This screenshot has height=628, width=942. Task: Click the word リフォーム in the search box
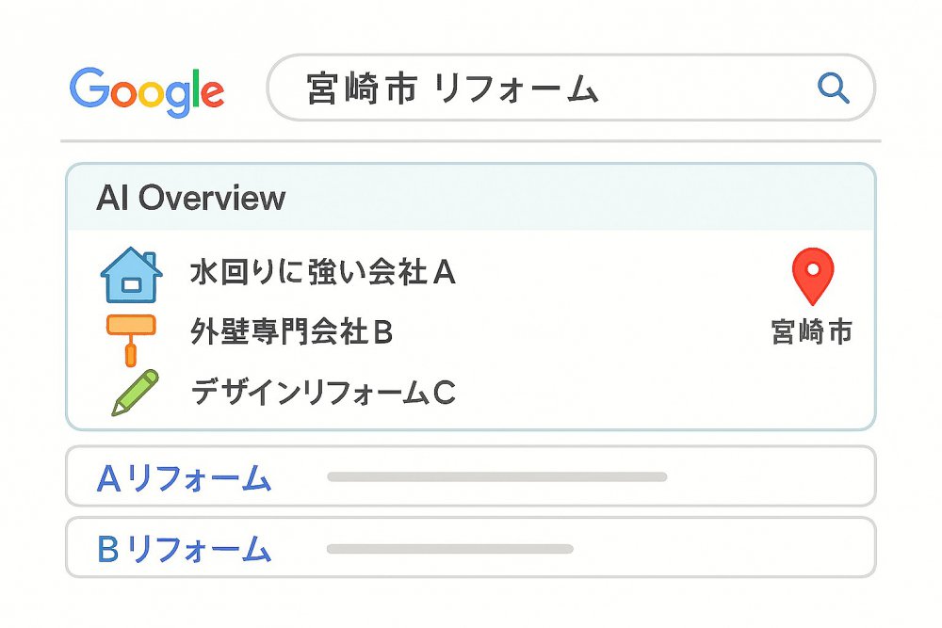click(x=515, y=89)
